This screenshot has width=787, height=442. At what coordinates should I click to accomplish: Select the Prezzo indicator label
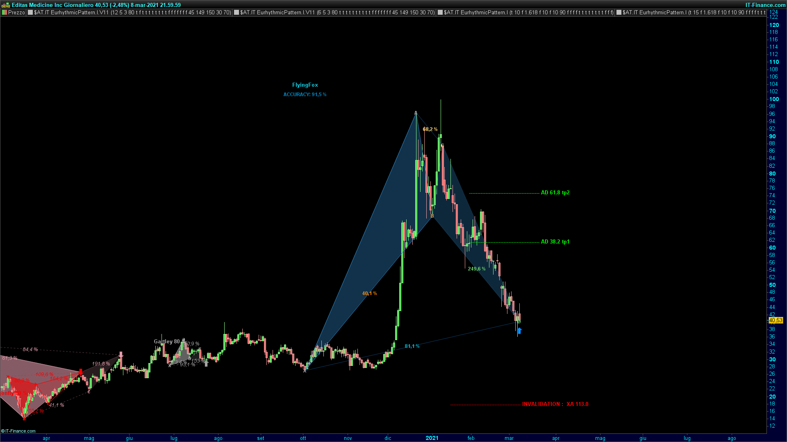click(17, 13)
